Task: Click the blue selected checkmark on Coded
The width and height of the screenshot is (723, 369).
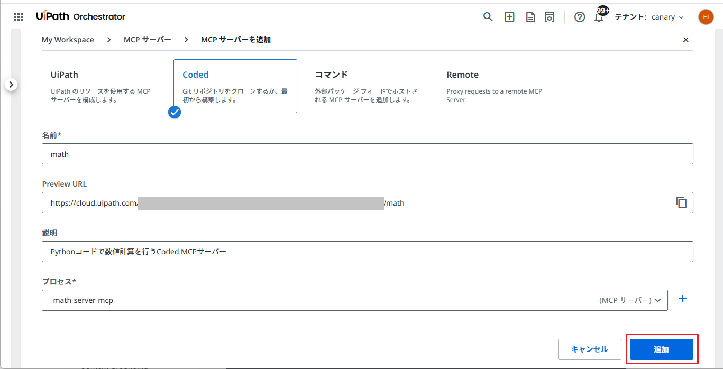Action: 174,112
